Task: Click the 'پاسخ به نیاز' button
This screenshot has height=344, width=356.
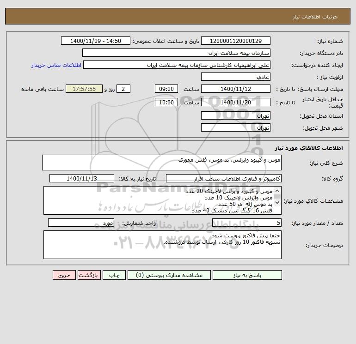Action: [x=247, y=275]
